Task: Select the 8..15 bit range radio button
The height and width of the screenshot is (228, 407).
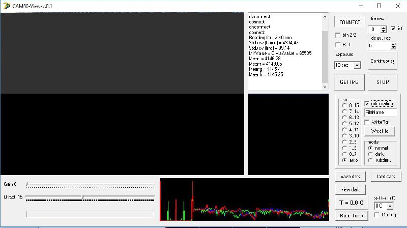Action: coord(344,105)
